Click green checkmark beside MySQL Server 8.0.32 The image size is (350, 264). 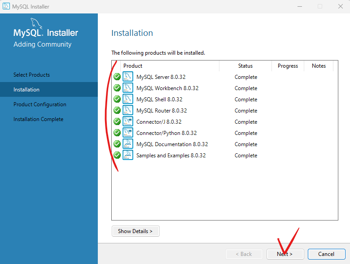click(117, 77)
